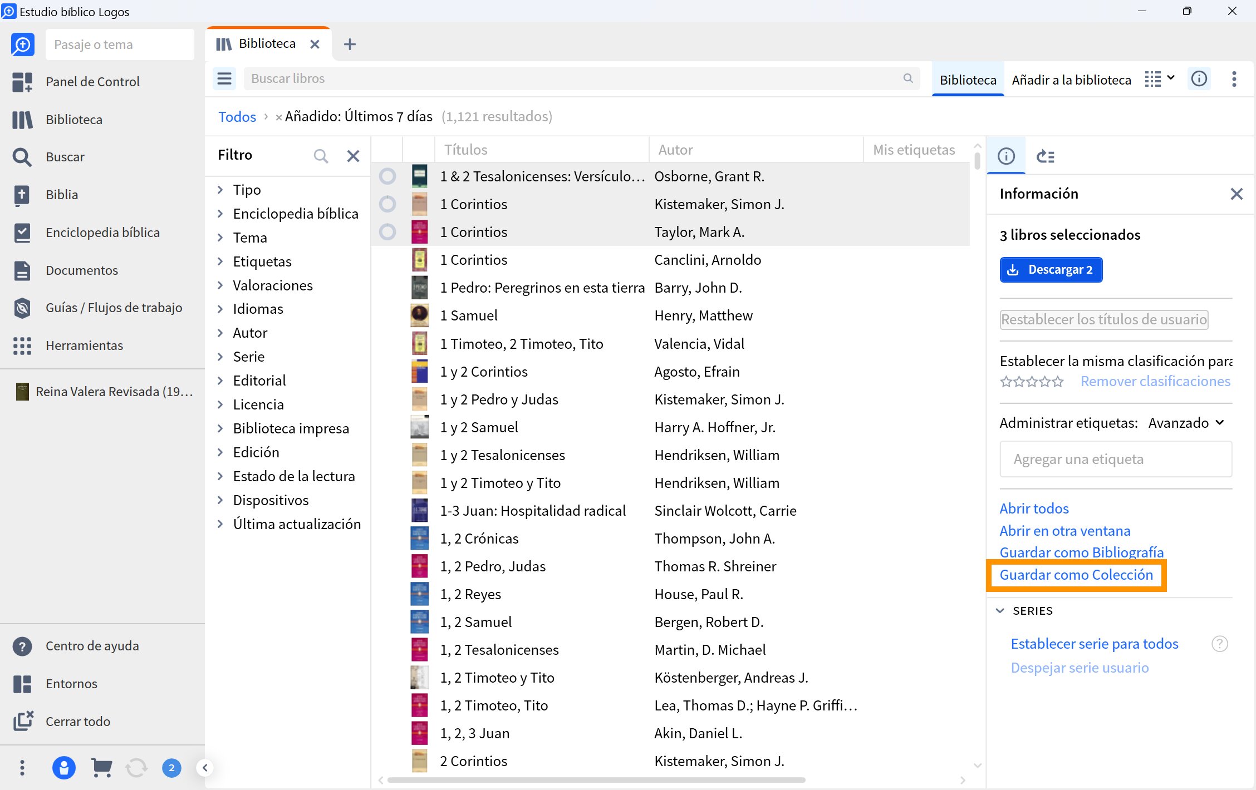Open the view mode grid dropdown

(x=1159, y=79)
